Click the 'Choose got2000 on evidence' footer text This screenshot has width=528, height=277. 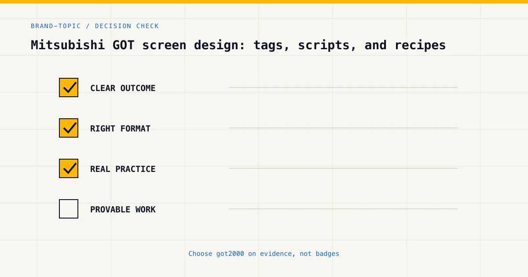click(x=264, y=254)
